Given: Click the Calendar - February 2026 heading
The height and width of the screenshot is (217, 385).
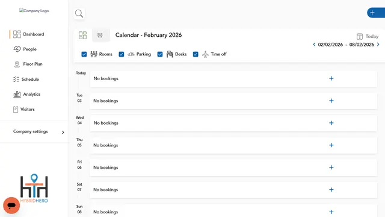Looking at the screenshot, I should tap(149, 35).
